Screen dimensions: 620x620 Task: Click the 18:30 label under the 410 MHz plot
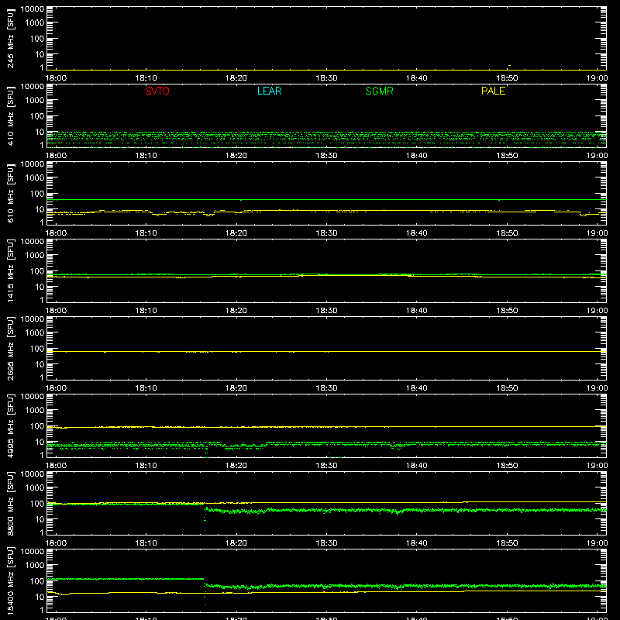(326, 156)
